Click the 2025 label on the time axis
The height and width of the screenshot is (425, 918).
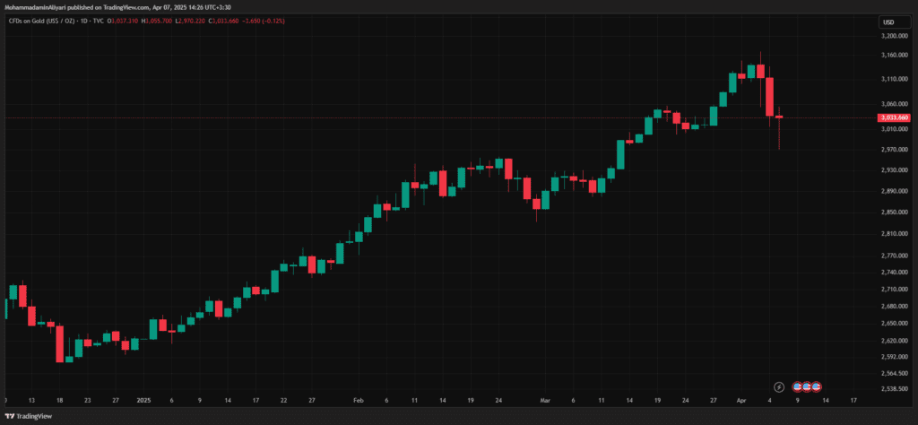[143, 401]
